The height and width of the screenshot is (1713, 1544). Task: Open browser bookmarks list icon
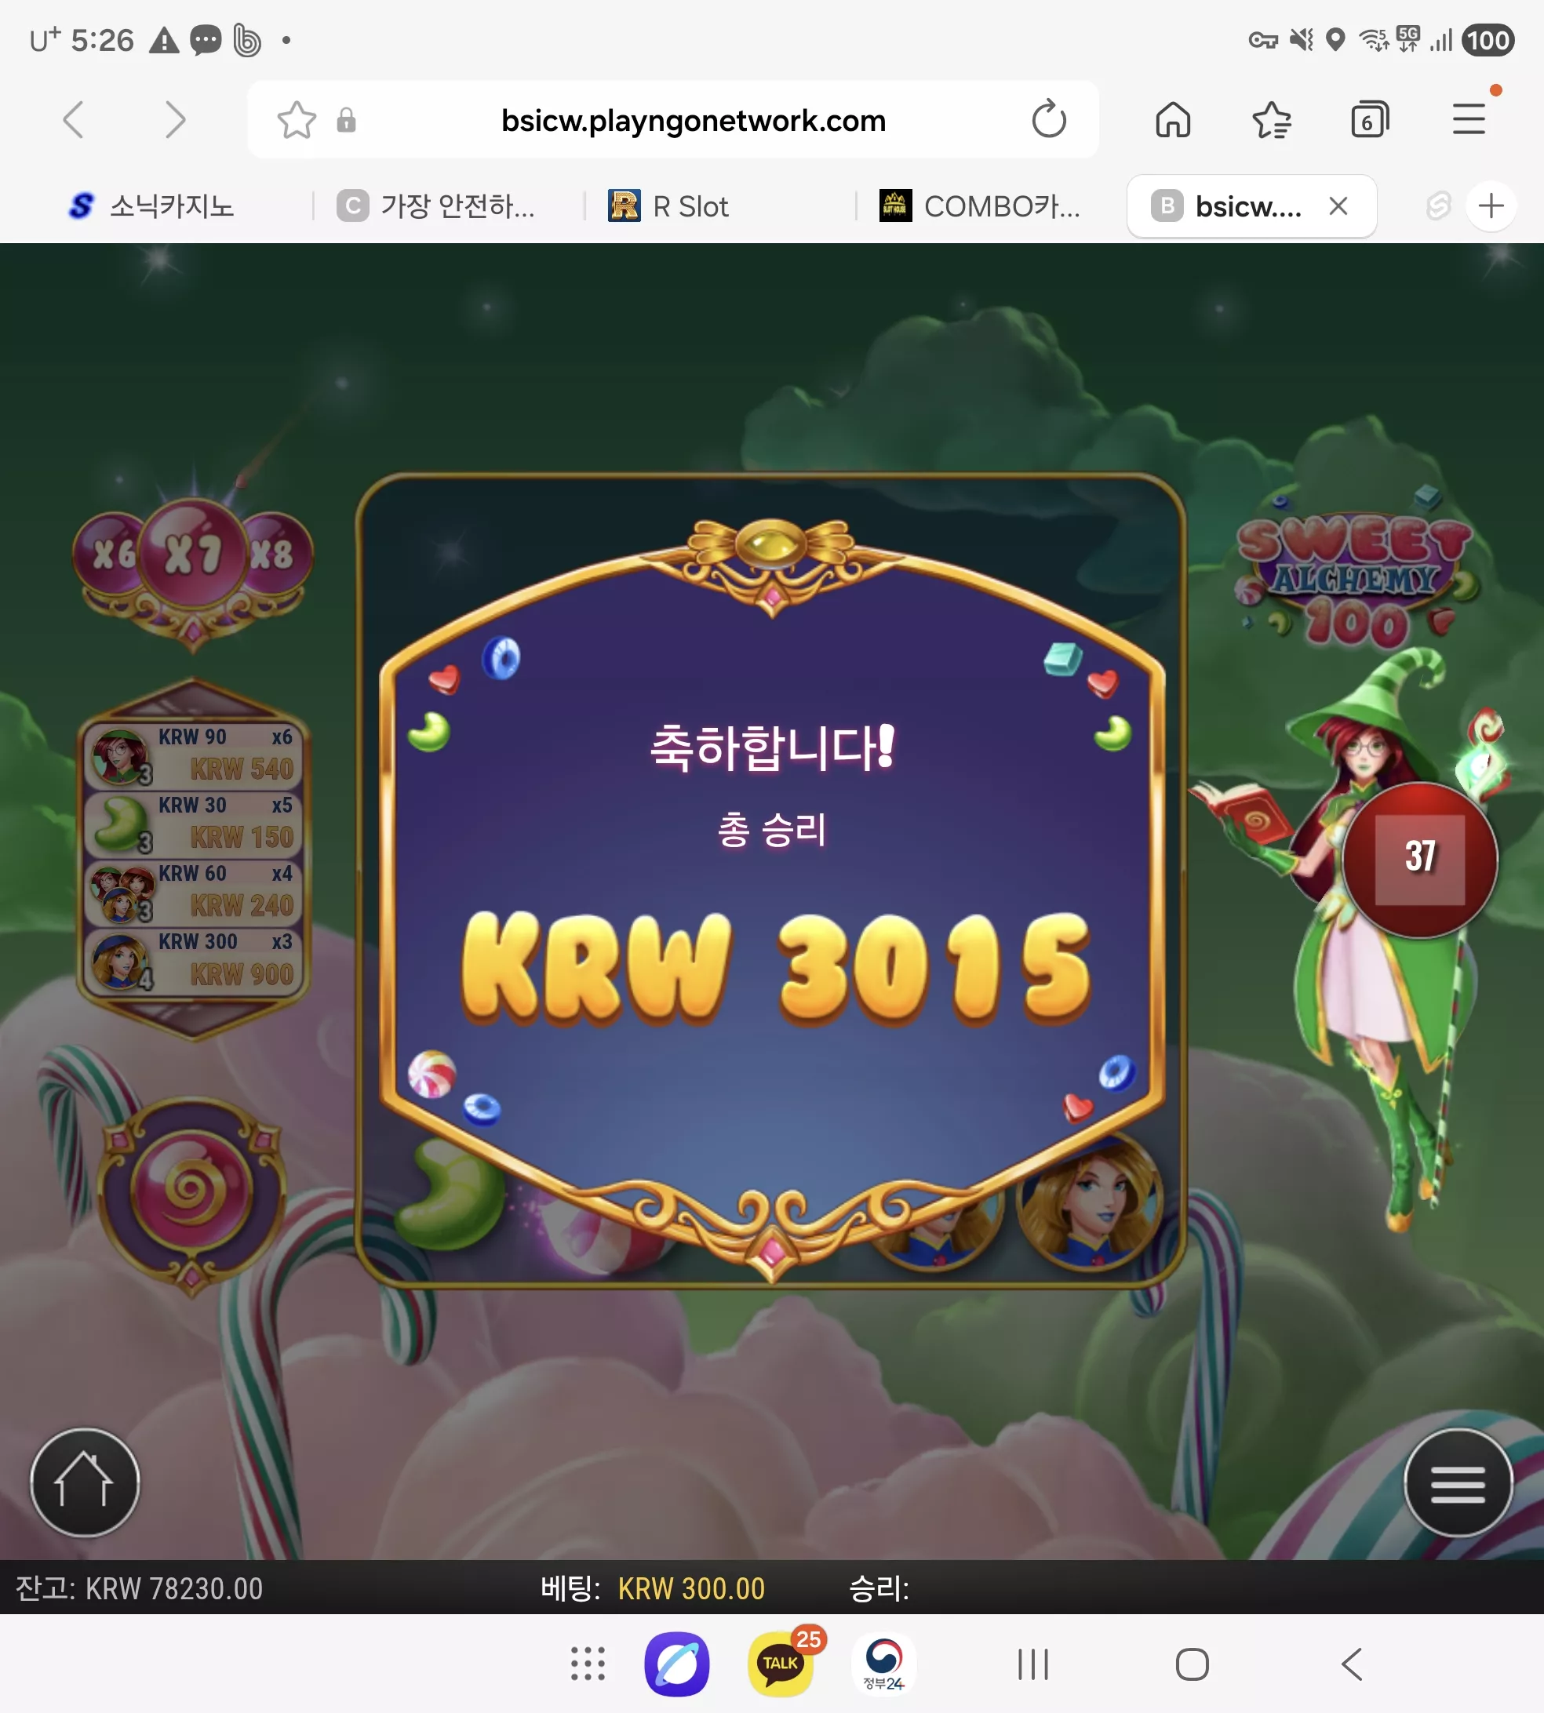(1272, 119)
